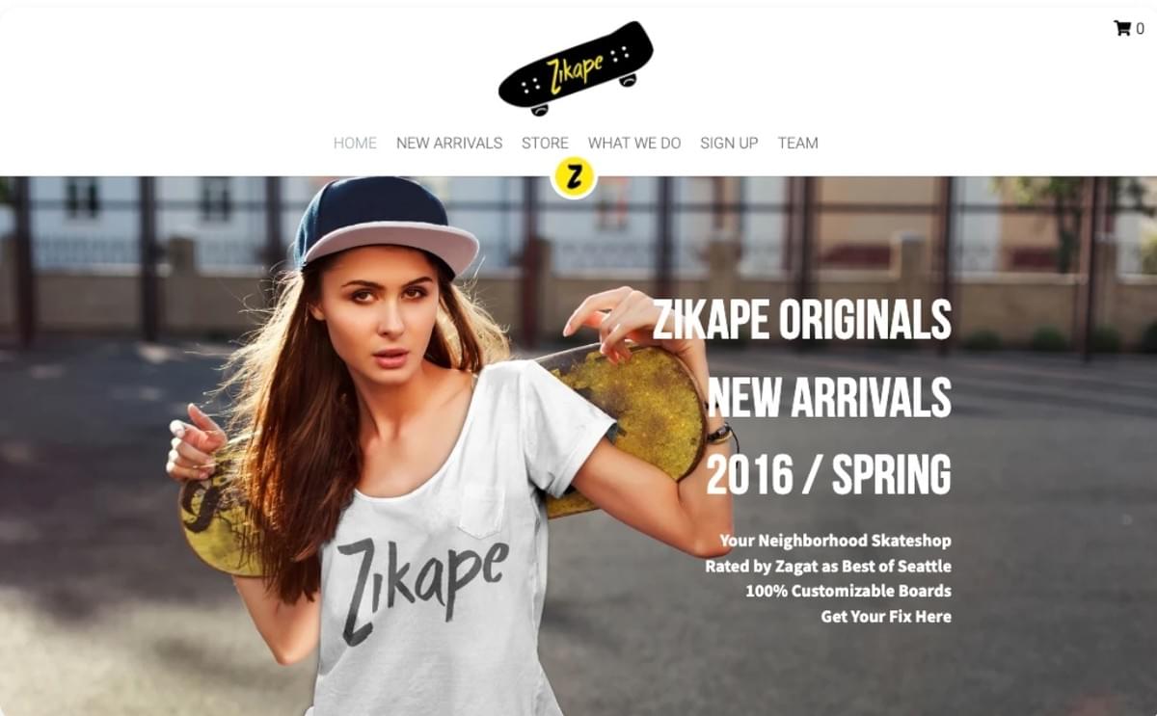Click the Get Your Fix Here link
Viewport: 1157px width, 716px height.
click(x=886, y=616)
